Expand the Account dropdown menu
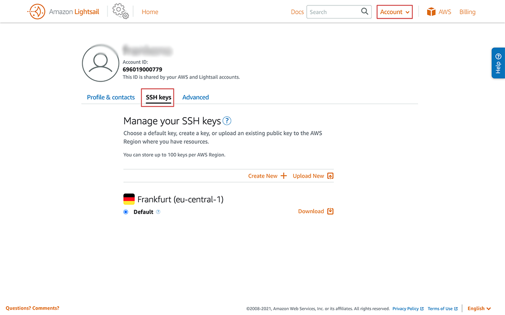The height and width of the screenshot is (315, 505). (395, 12)
